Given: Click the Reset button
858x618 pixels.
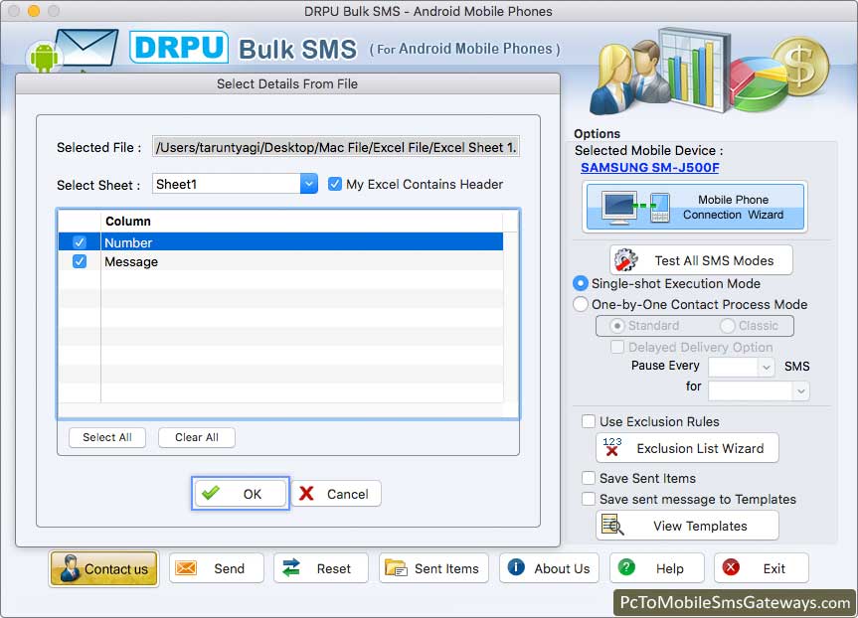Looking at the screenshot, I should (x=321, y=568).
